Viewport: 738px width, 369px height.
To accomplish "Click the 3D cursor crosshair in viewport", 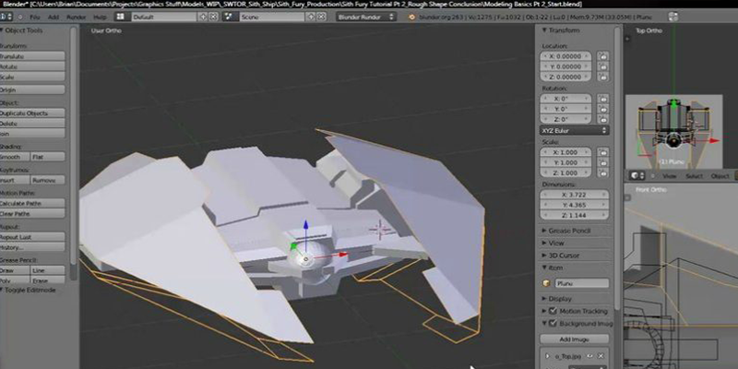I will click(x=379, y=229).
